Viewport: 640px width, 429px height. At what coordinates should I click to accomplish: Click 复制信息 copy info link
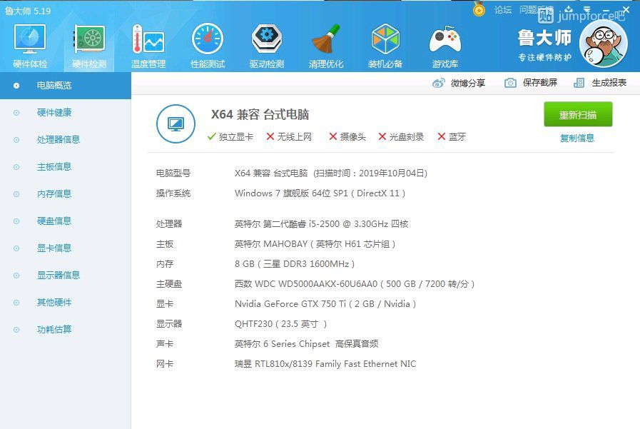(x=577, y=138)
